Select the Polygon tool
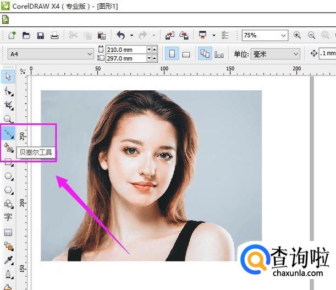Image resolution: width=336 pixels, height=290 pixels. [8, 190]
